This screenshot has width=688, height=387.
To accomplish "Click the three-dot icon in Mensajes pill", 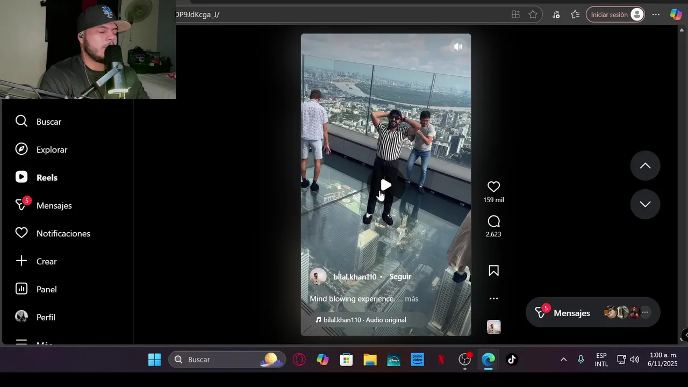I will pyautogui.click(x=645, y=312).
